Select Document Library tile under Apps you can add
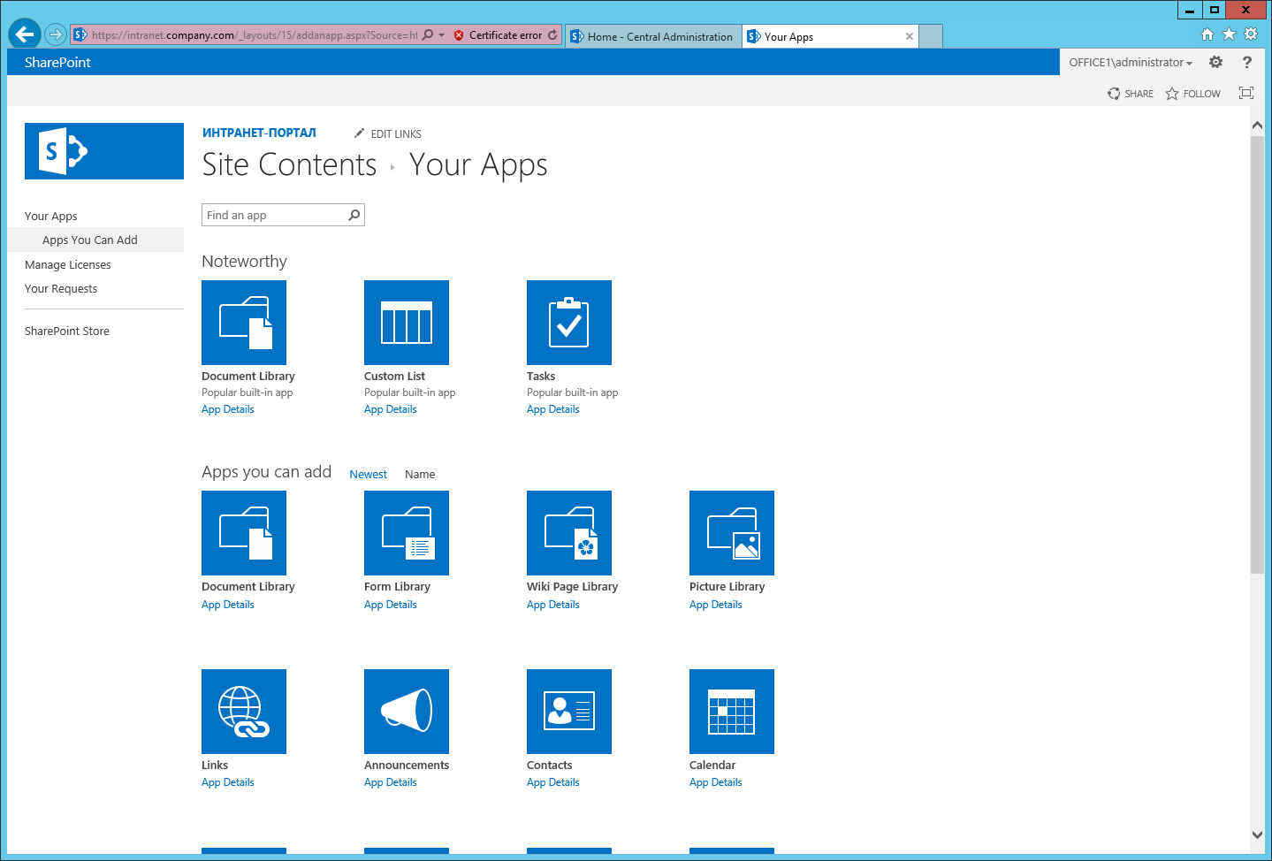Viewport: 1272px width, 861px height. (244, 533)
